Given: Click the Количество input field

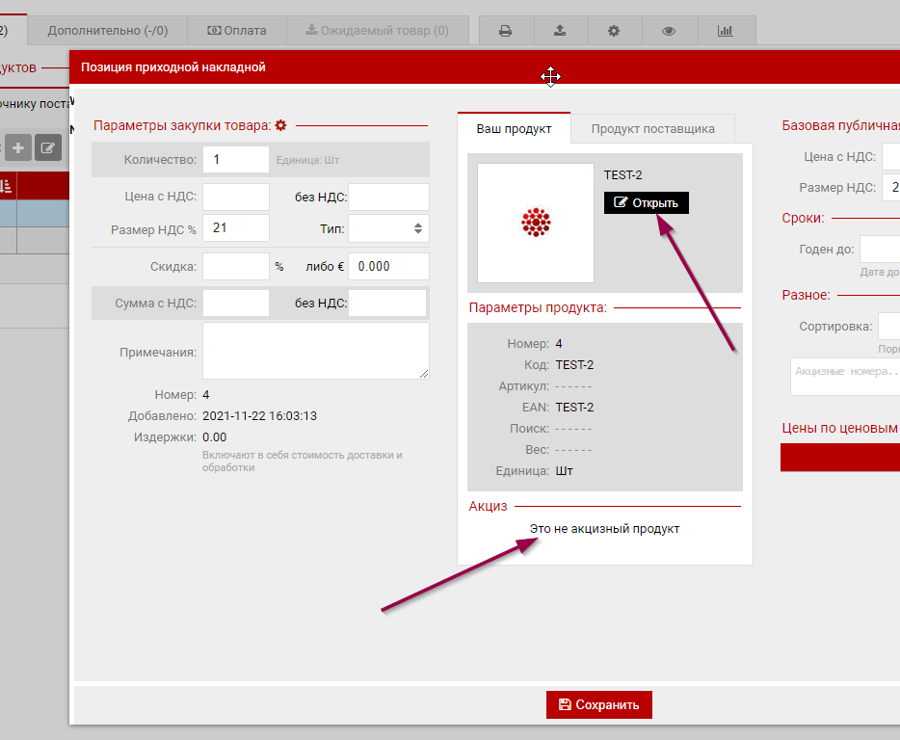Looking at the screenshot, I should 235,159.
